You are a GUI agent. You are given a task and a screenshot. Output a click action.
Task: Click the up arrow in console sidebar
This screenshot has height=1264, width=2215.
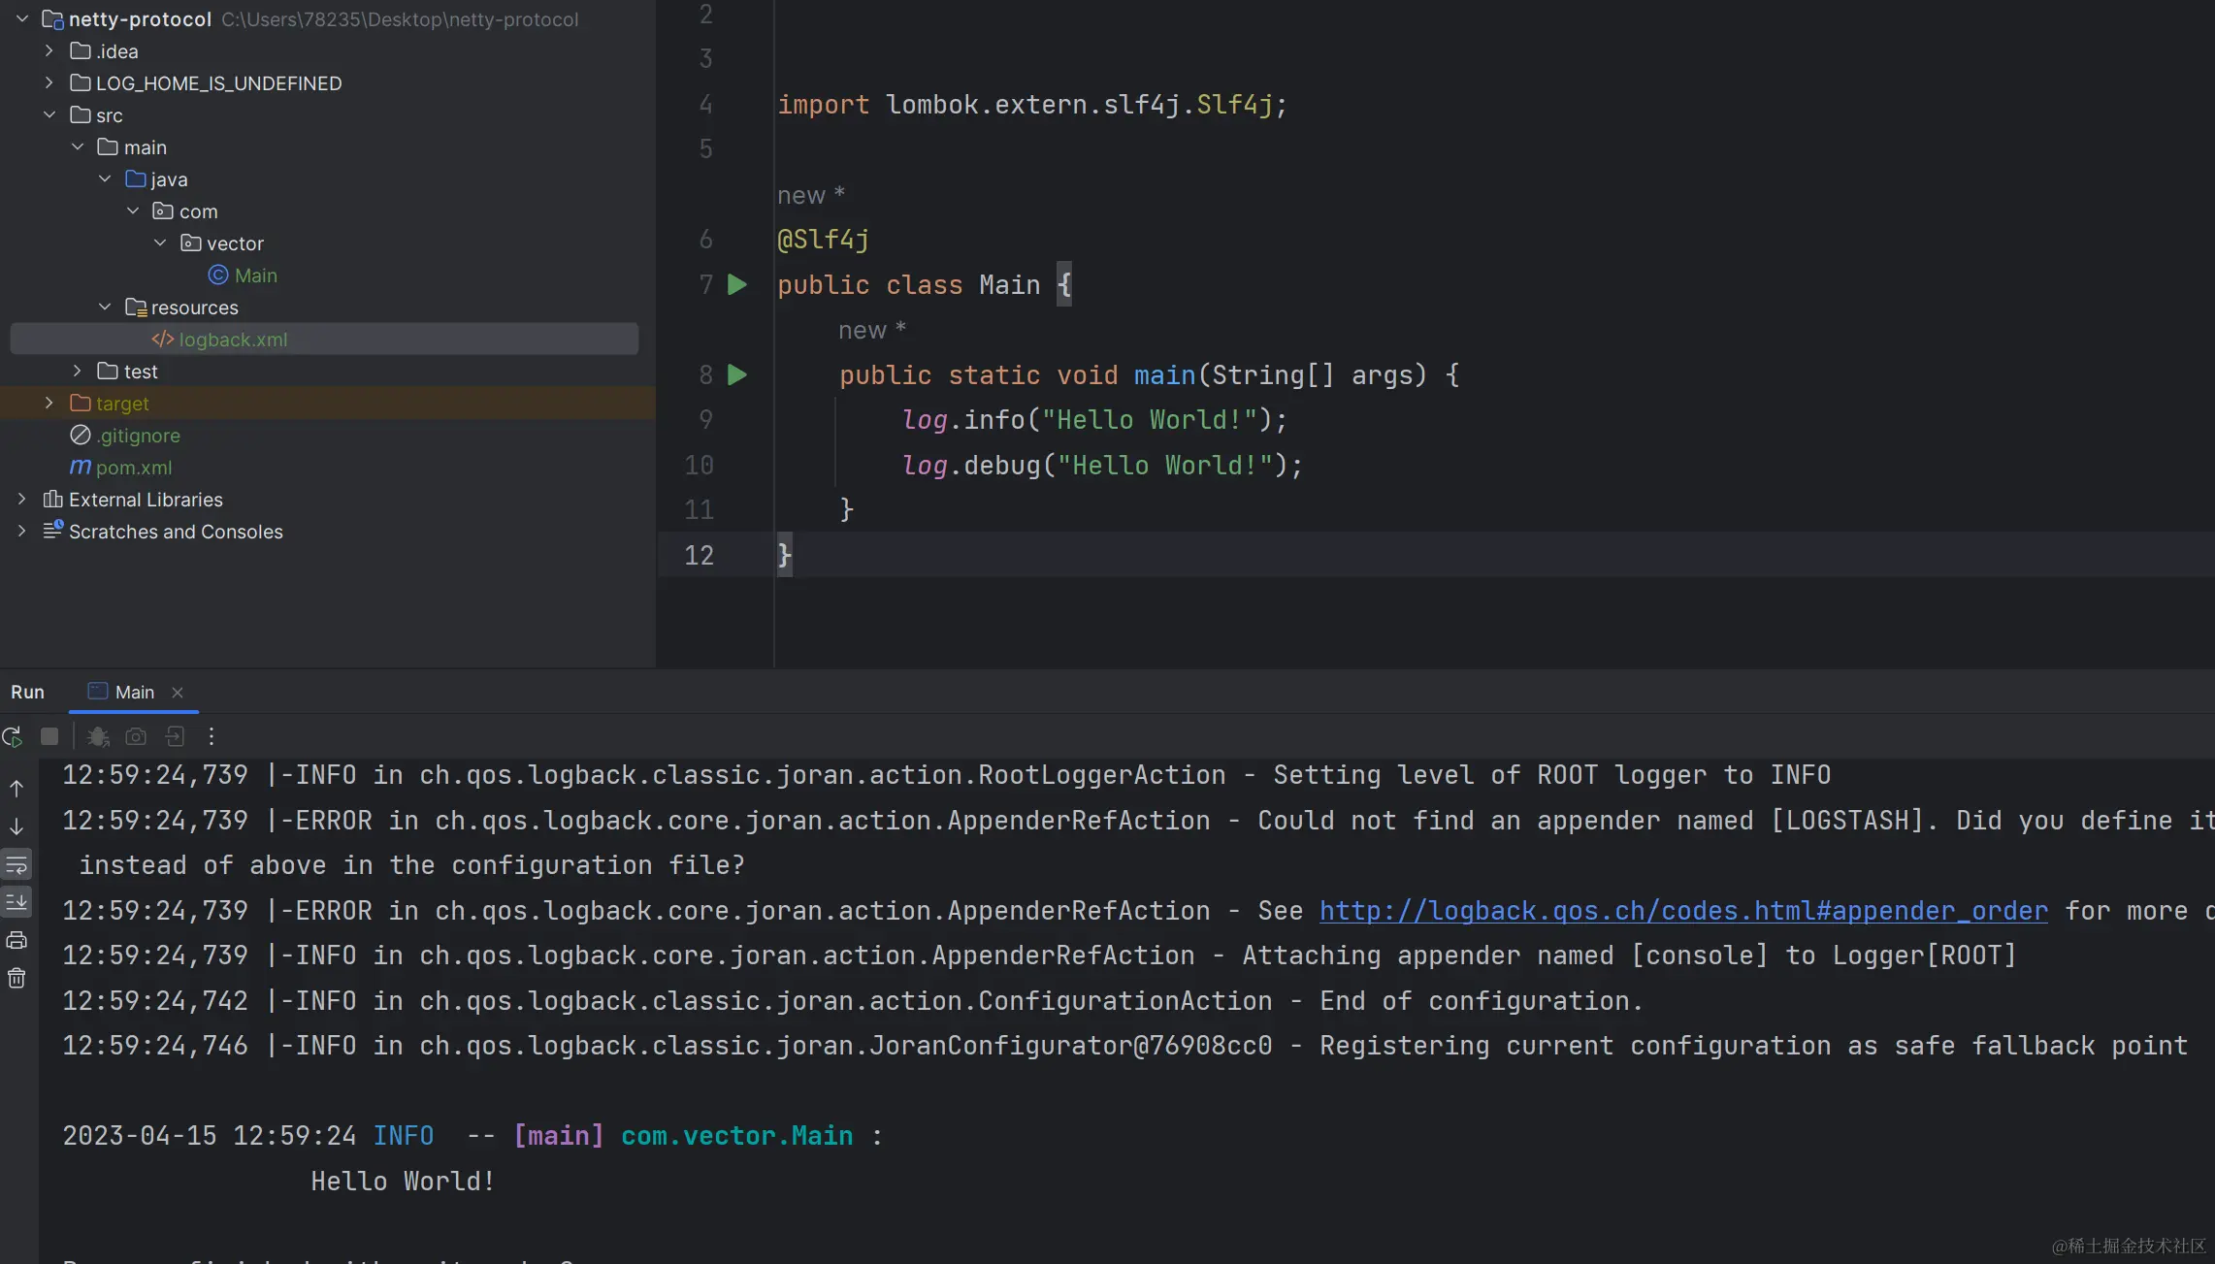coord(16,789)
